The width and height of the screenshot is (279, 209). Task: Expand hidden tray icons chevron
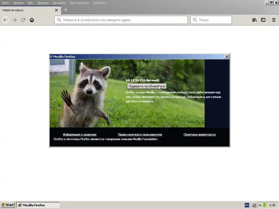coord(260,205)
